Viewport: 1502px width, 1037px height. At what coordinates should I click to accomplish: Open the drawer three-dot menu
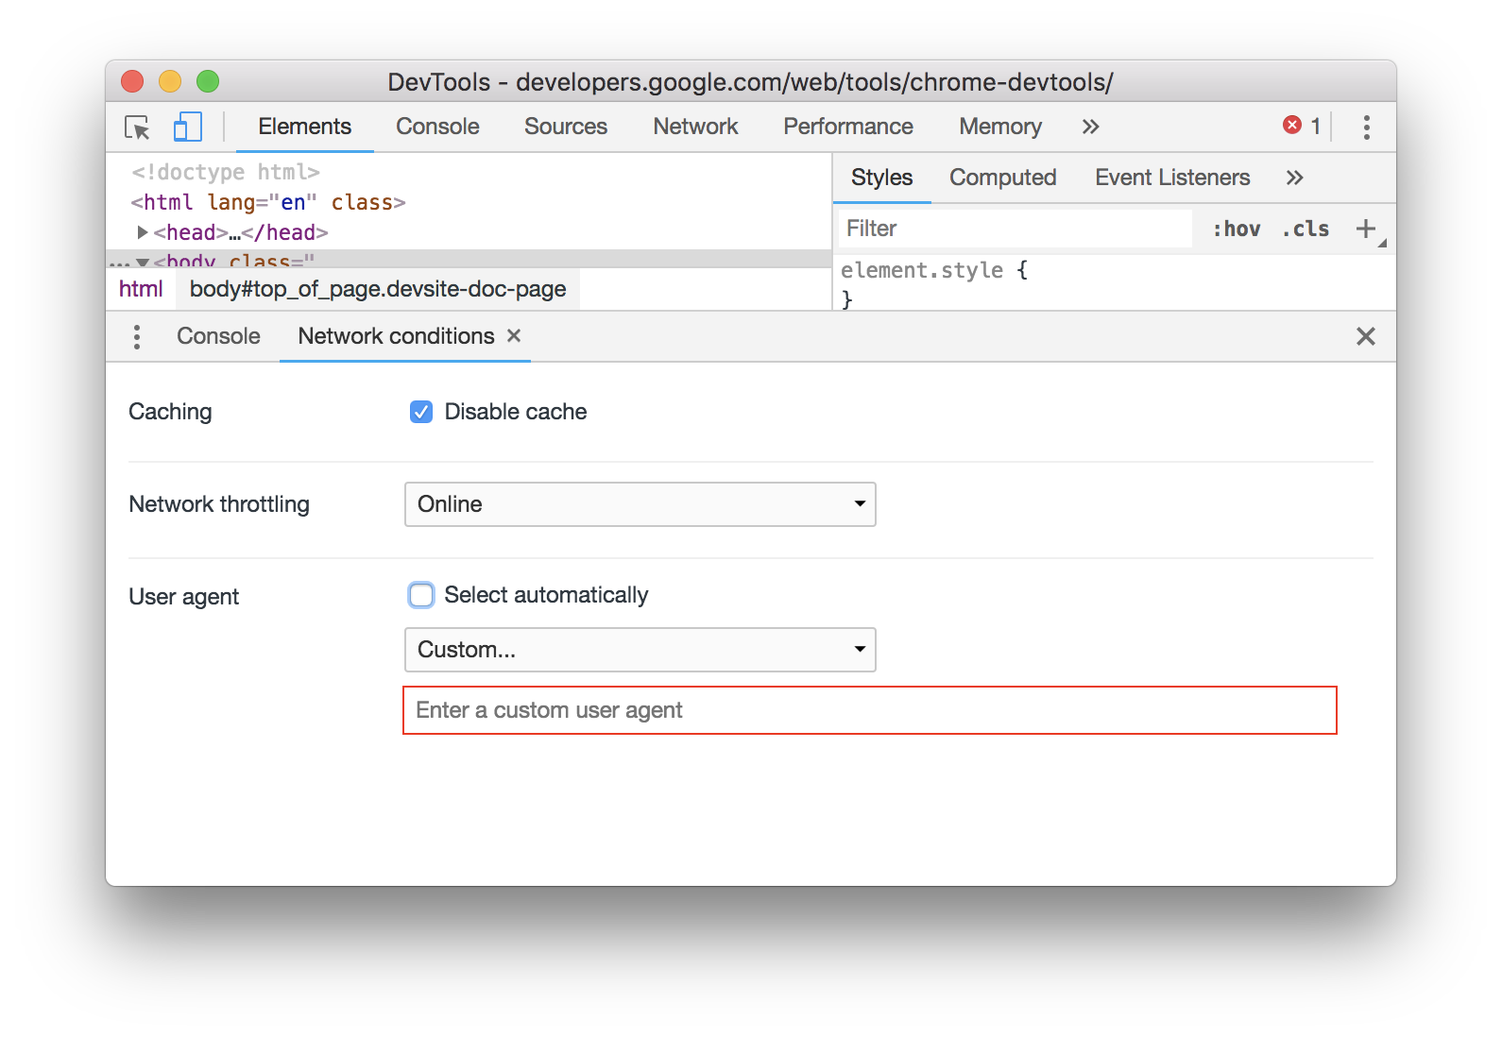pos(137,337)
